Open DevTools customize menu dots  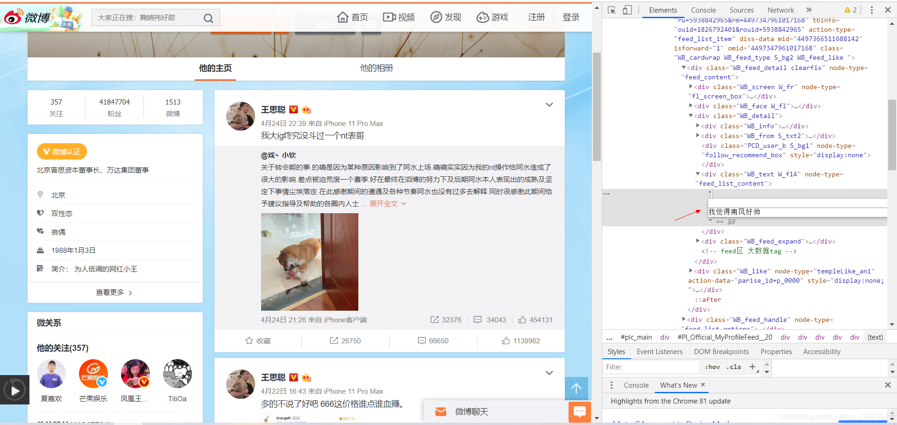pos(871,10)
